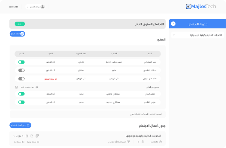Viewport: 226px width, 148px height.
Task: Click the first row name cell
Action: pyautogui.click(x=150, y=62)
